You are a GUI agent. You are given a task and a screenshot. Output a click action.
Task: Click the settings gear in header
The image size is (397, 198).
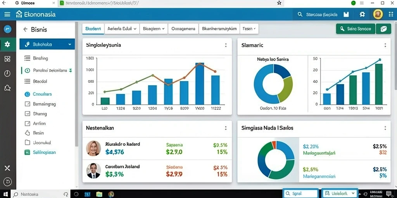coord(362,14)
